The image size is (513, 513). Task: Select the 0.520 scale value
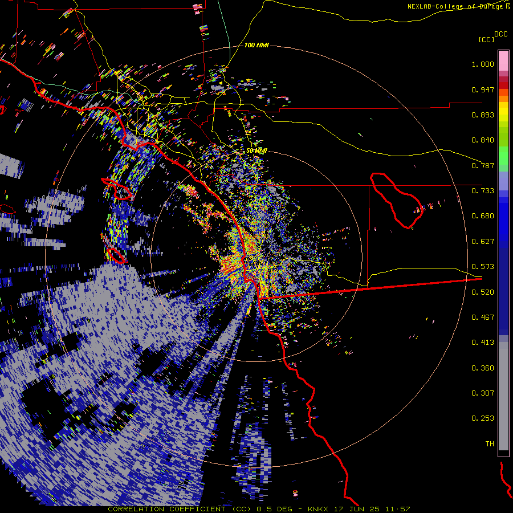(x=483, y=292)
